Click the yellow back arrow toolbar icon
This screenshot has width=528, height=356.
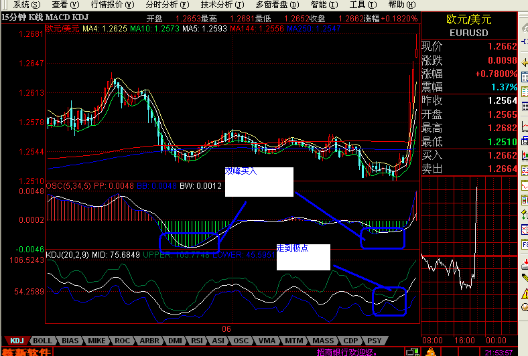524,63
